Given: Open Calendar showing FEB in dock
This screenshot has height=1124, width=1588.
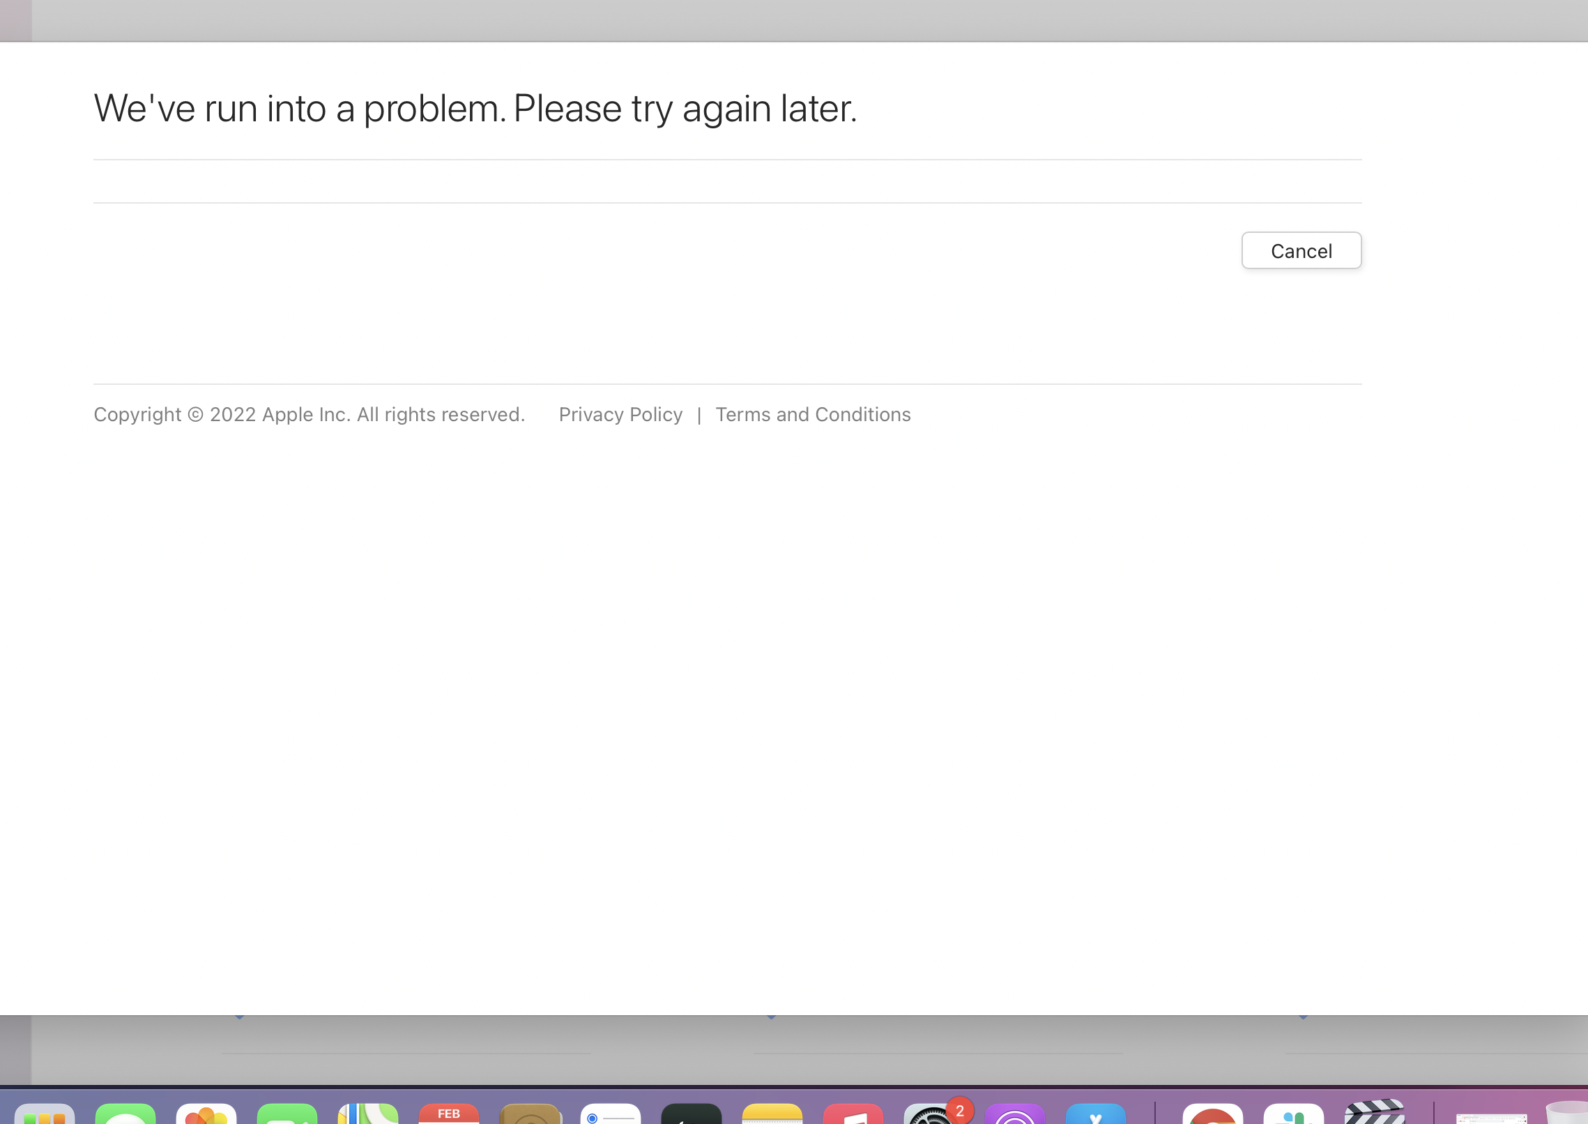Looking at the screenshot, I should pos(449,1114).
